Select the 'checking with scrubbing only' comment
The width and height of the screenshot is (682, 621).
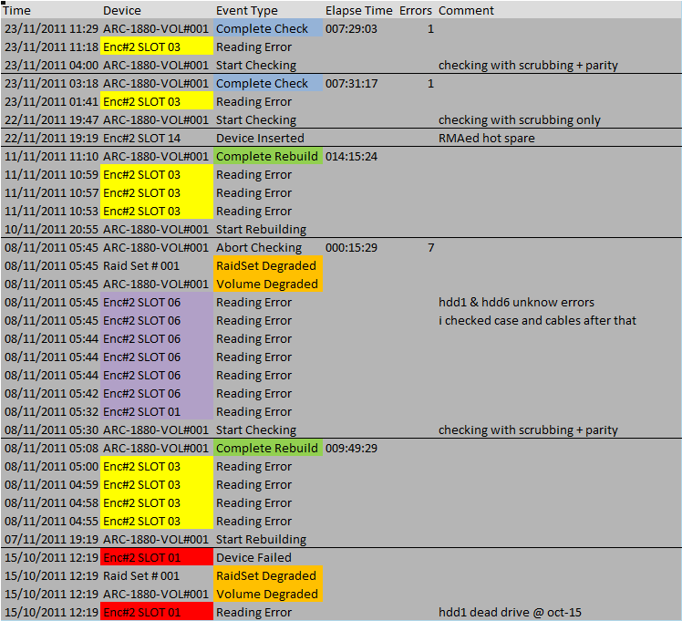pos(520,120)
